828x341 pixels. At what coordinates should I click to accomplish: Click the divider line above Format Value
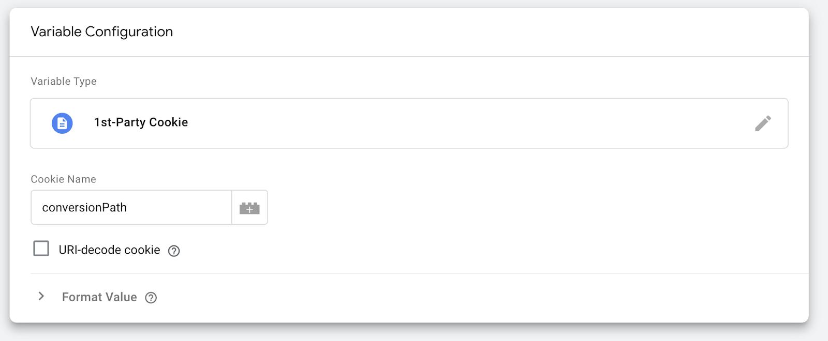coord(414,273)
